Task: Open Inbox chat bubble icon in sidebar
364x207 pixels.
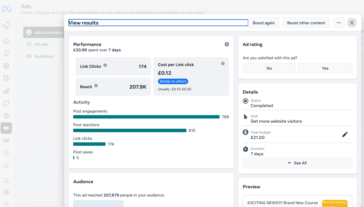Action: (6, 103)
